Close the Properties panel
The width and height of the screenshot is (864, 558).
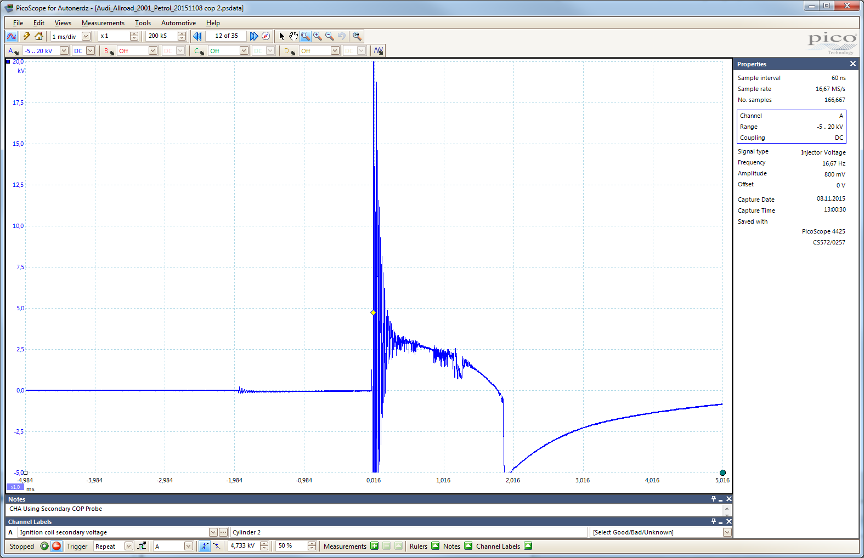click(853, 64)
